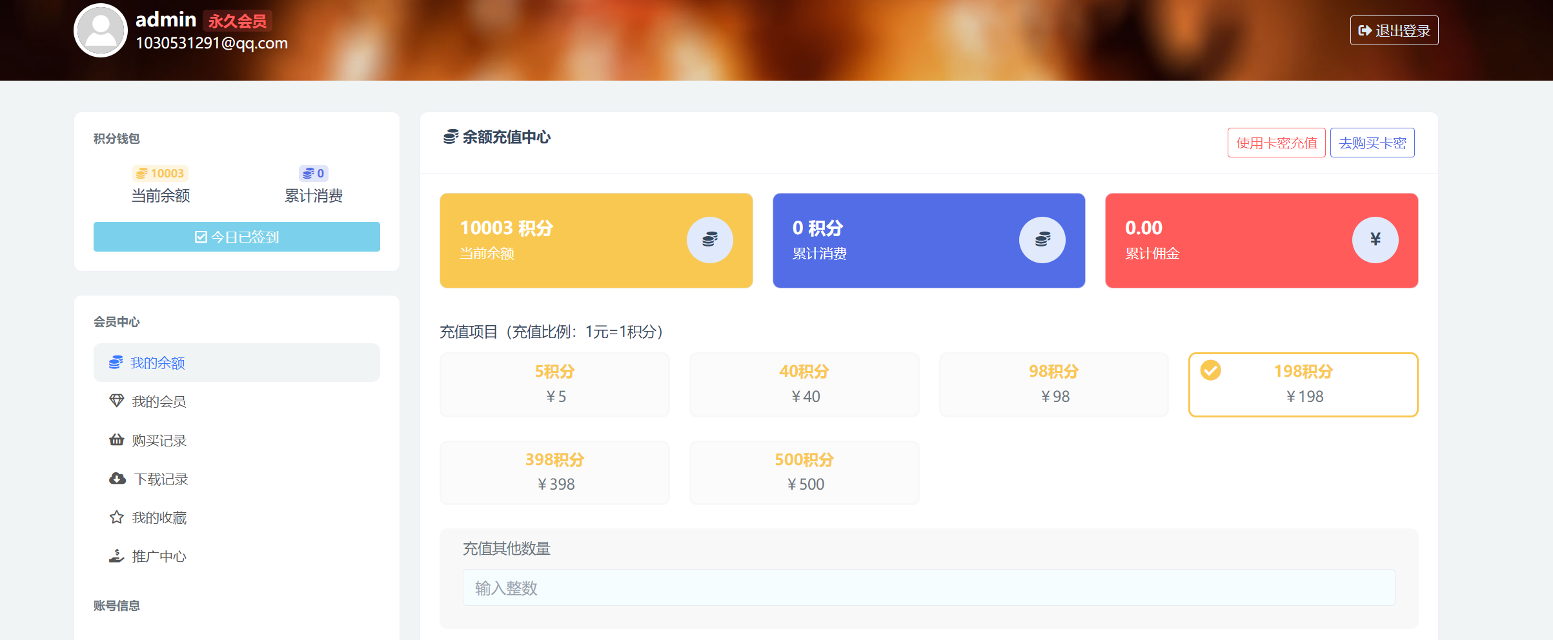Click the basket icon beside 购买记录
The width and height of the screenshot is (1553, 640).
116,440
